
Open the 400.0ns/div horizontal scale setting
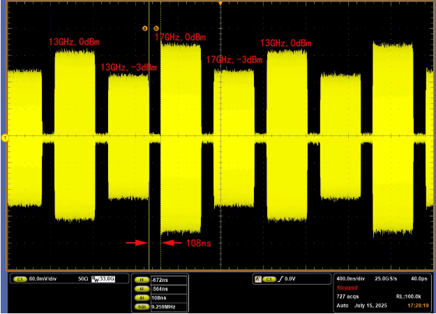pos(350,278)
